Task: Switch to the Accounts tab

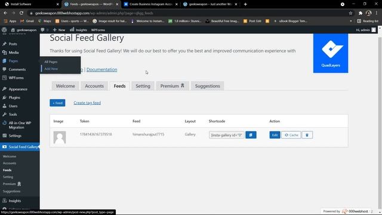Action: pos(94,86)
